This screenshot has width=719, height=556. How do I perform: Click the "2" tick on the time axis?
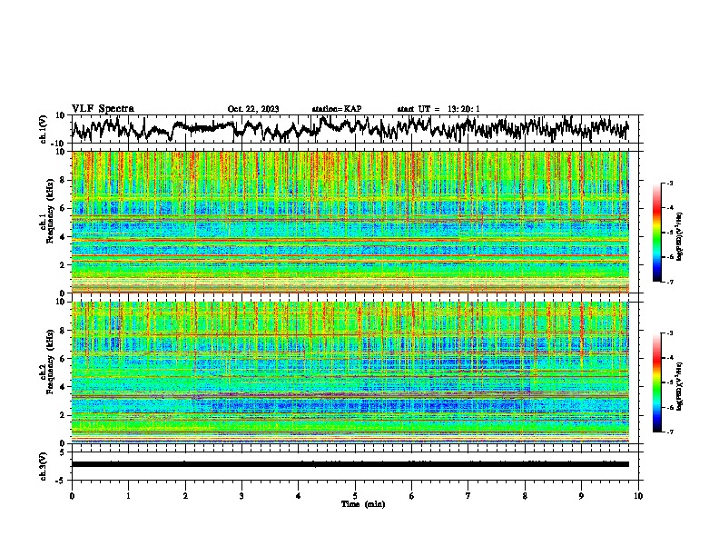(x=185, y=496)
